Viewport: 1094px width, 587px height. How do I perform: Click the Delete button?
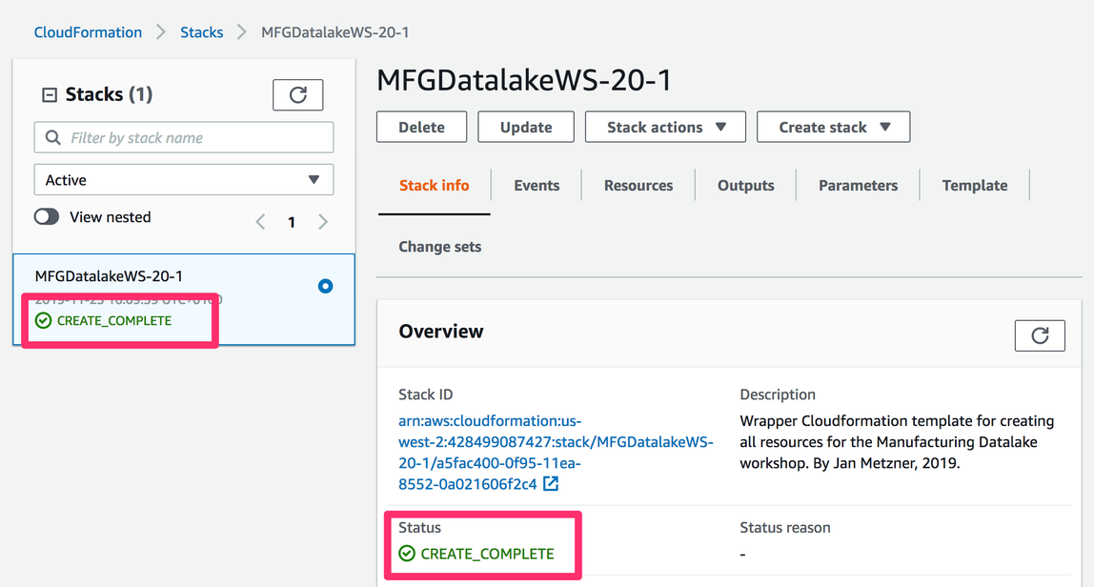tap(421, 128)
